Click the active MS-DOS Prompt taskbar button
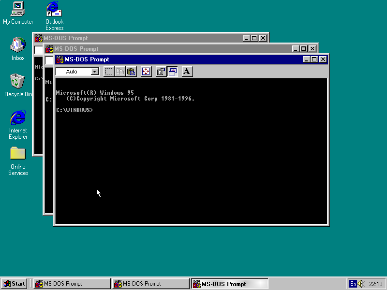387x290 pixels. (229, 284)
